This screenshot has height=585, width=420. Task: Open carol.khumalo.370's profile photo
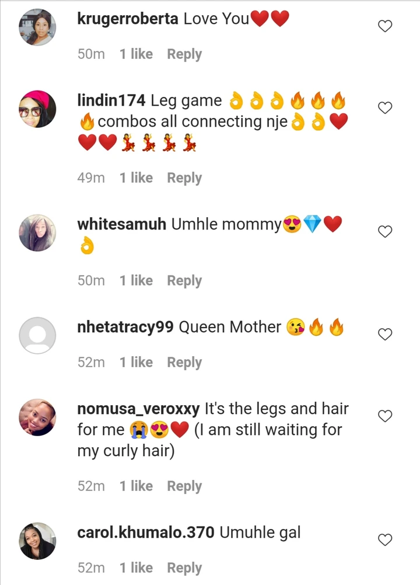pyautogui.click(x=37, y=541)
